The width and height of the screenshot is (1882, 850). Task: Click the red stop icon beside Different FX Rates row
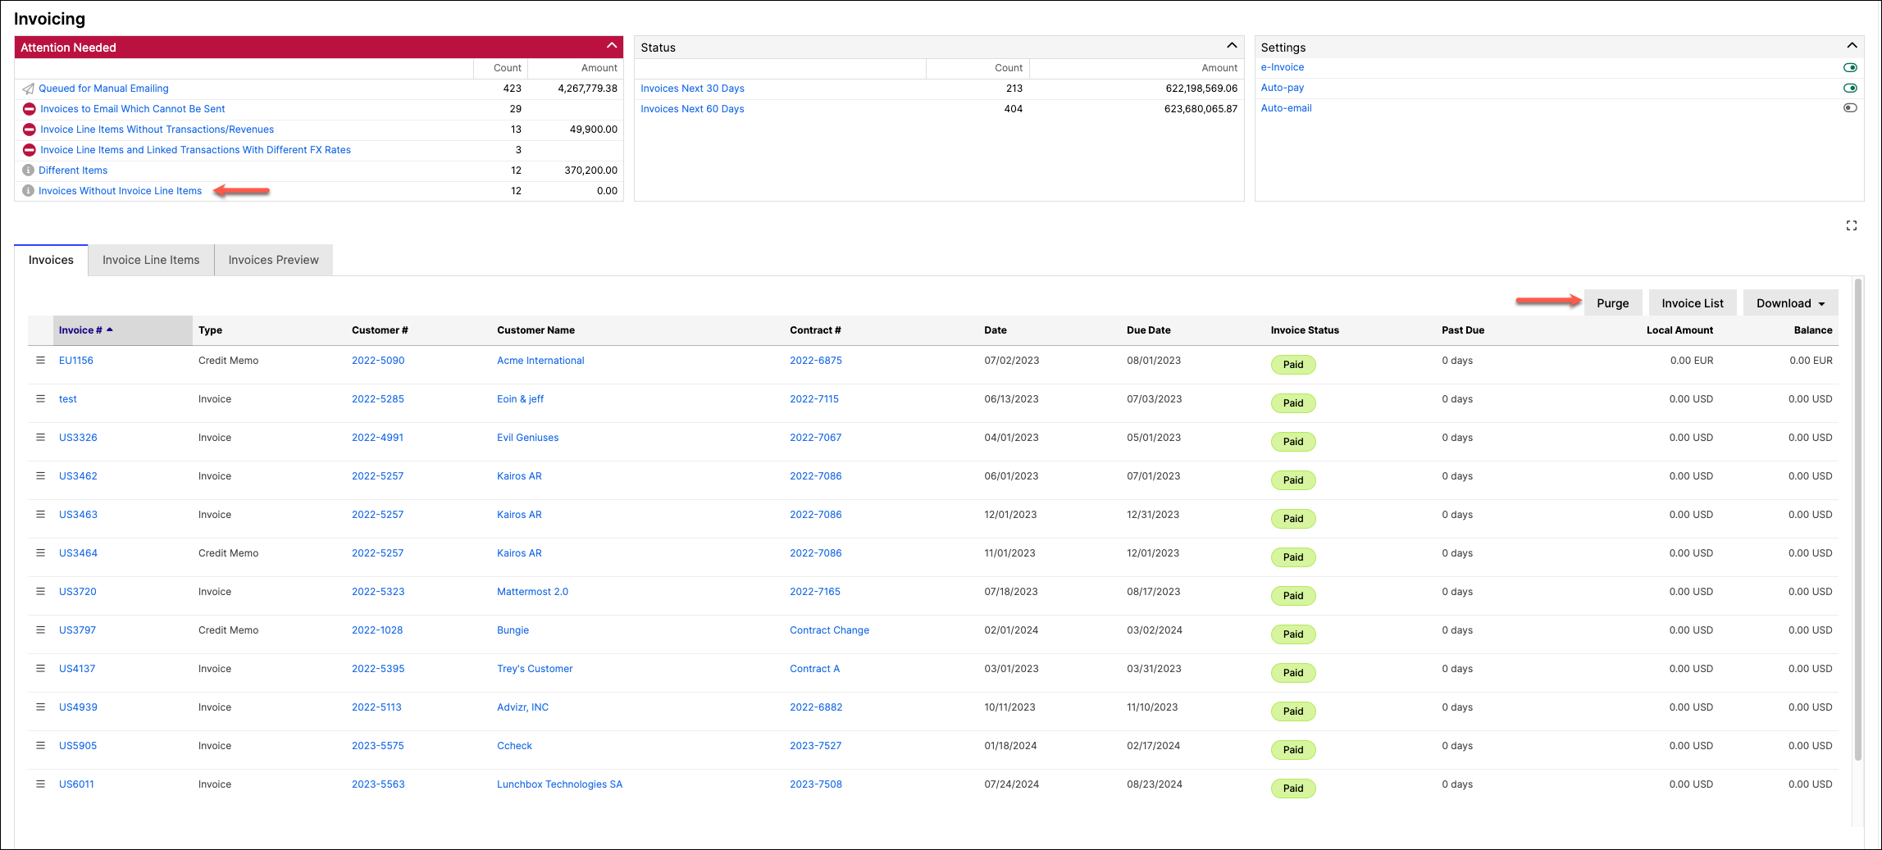(x=29, y=150)
